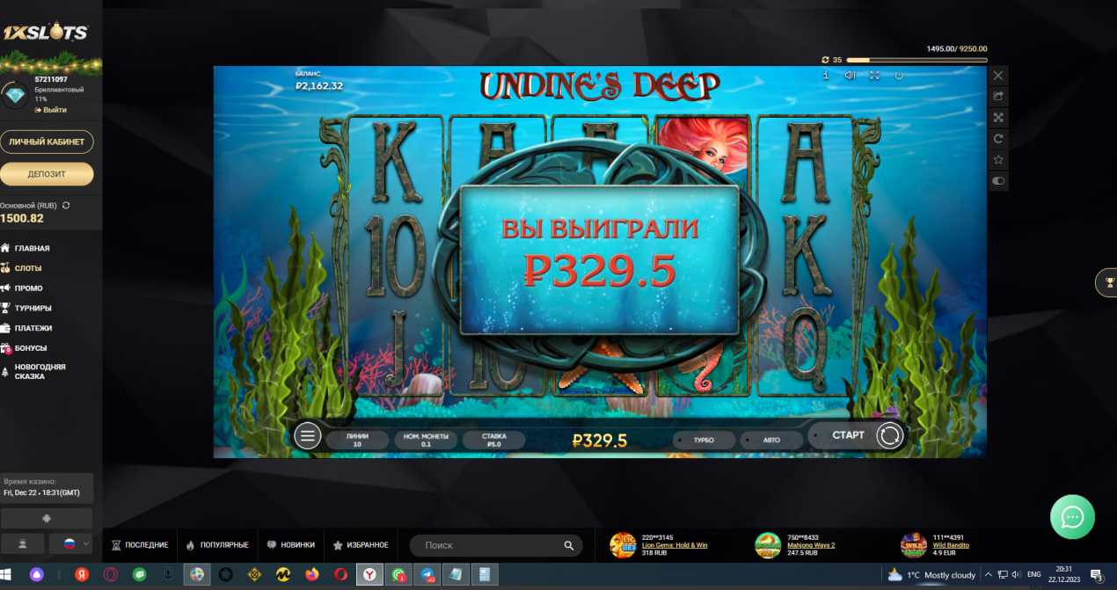Refresh the Основной (RUB) balance
Image resolution: width=1117 pixels, height=590 pixels.
tap(66, 205)
